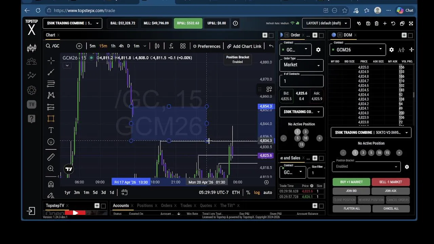The image size is (434, 244).
Task: Open the forecasting and measurement tools
Action: click(x=51, y=107)
